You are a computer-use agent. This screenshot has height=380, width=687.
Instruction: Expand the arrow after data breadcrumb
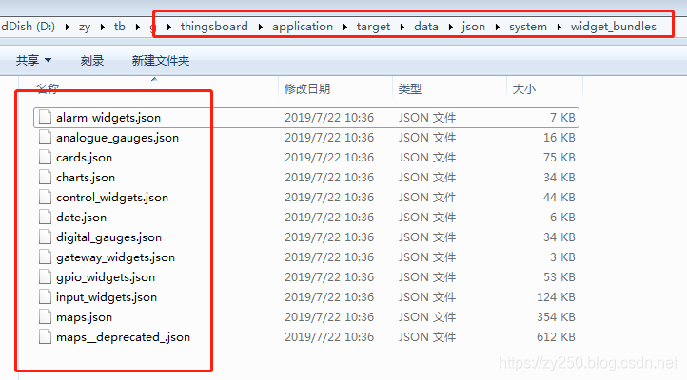[450, 28]
